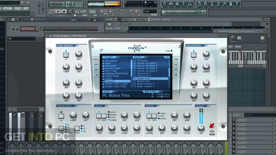
Task: Open the Nexus mix tab
Action: (x=176, y=65)
